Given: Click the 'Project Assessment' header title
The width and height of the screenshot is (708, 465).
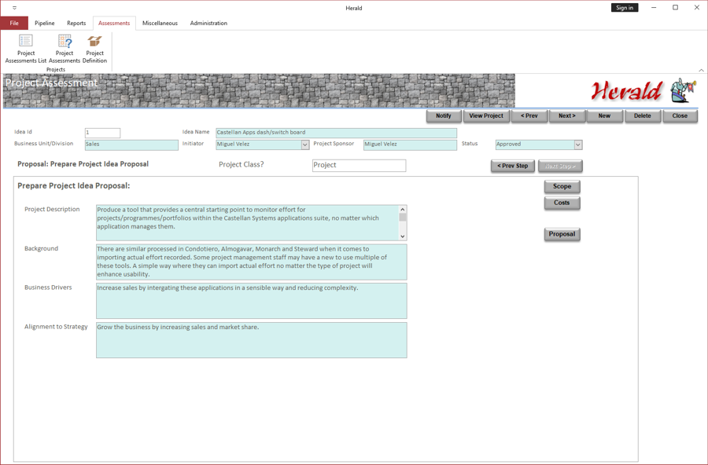Looking at the screenshot, I should pos(51,83).
